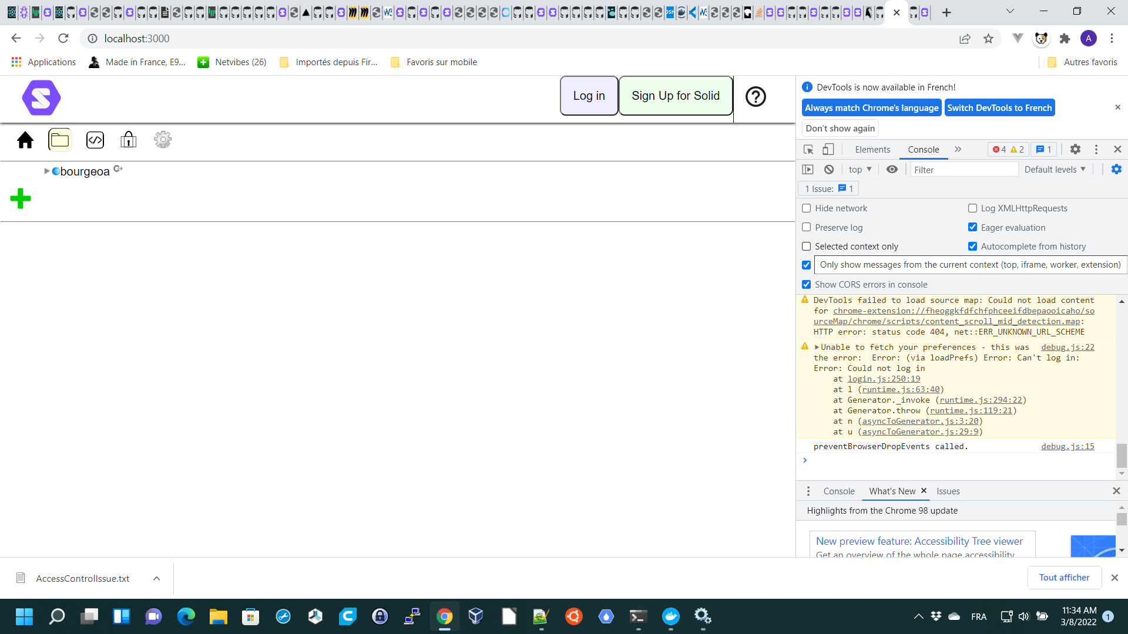This screenshot has width=1128, height=634.
Task: Open app preferences with the gear icon
Action: pyautogui.click(x=162, y=140)
